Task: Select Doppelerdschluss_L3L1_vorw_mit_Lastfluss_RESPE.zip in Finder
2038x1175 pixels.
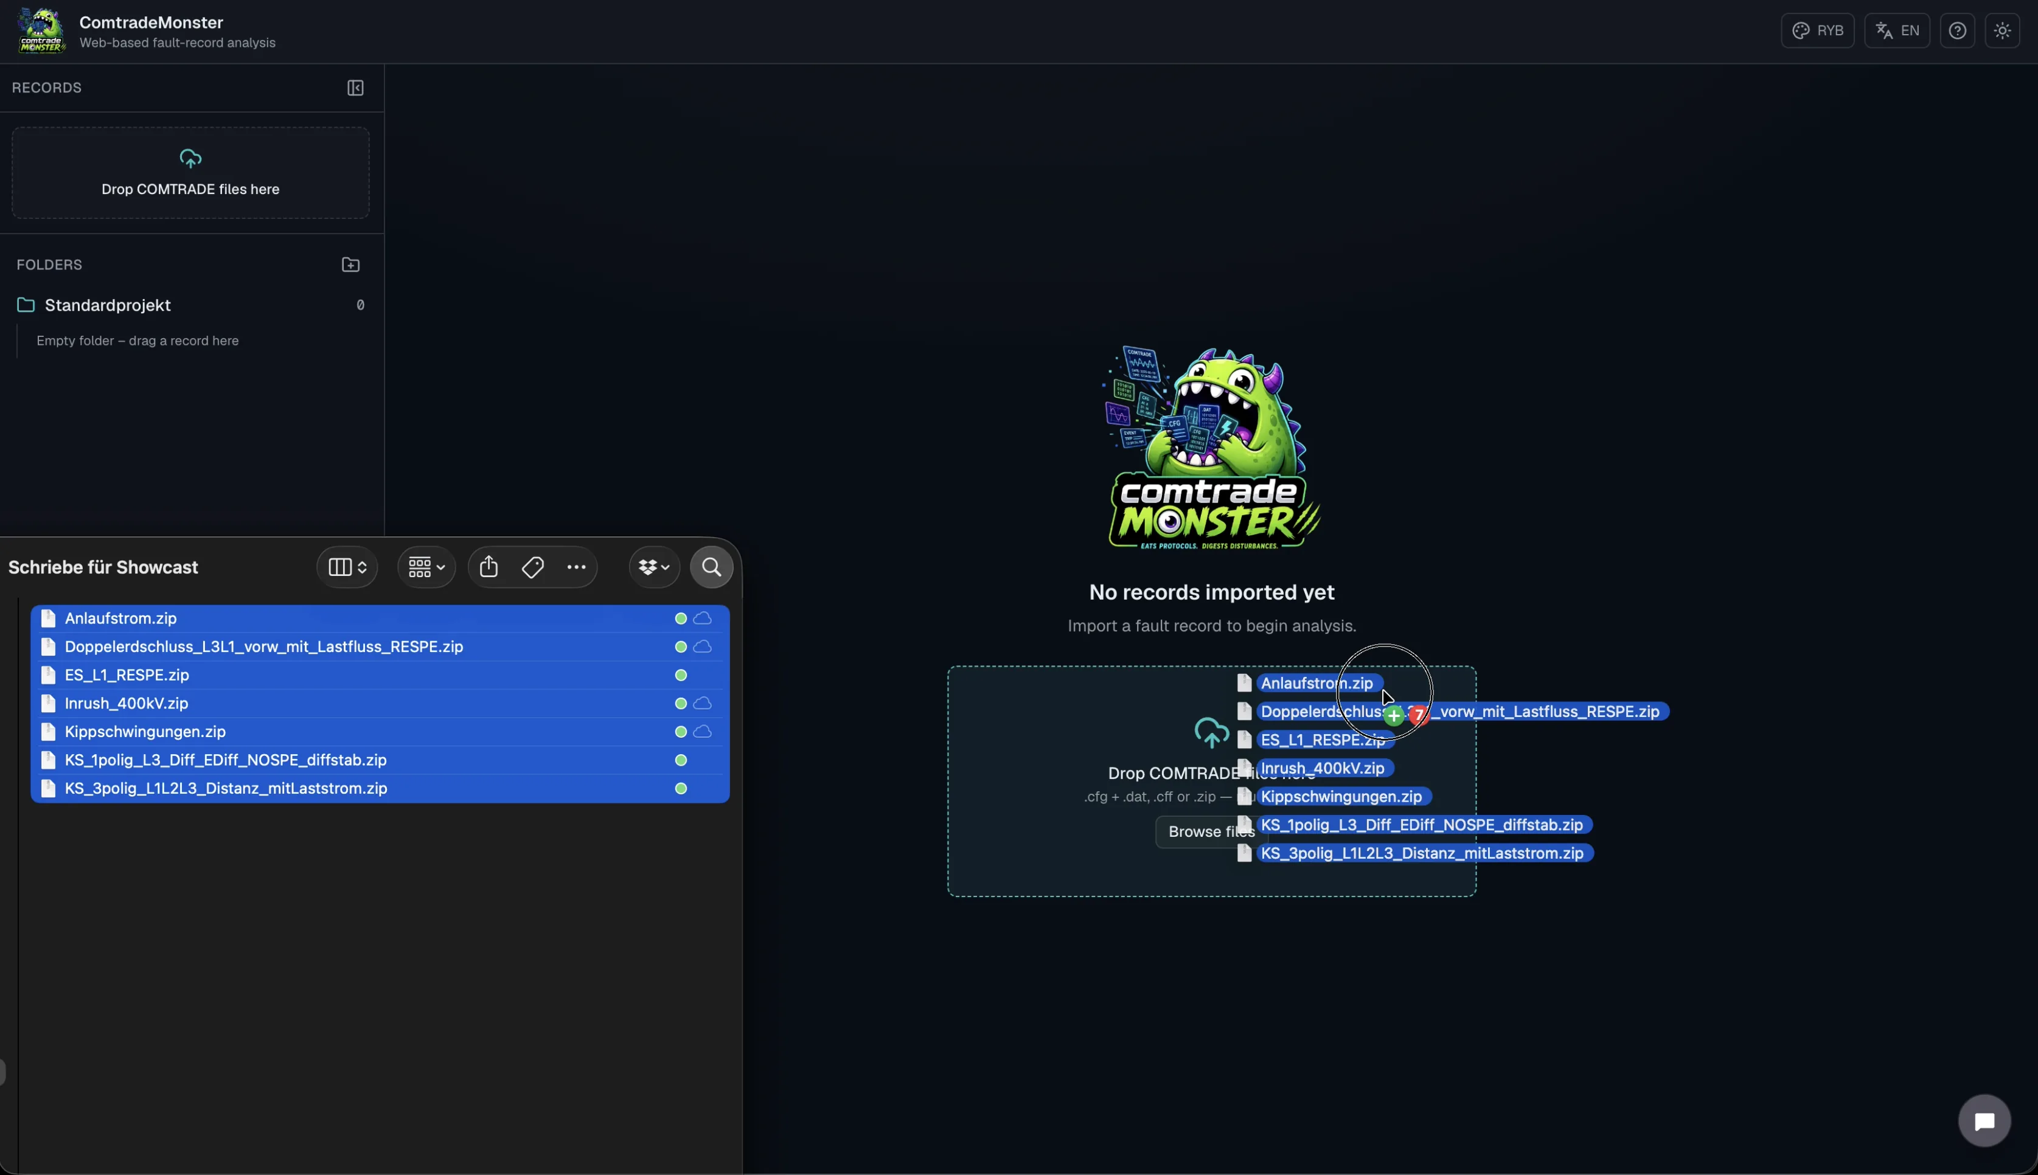Action: 380,646
